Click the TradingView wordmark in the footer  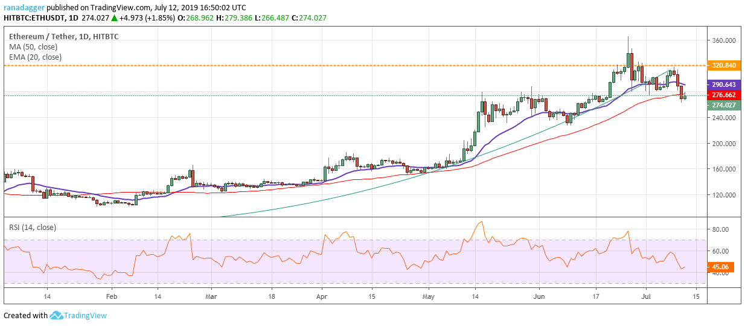click(86, 315)
